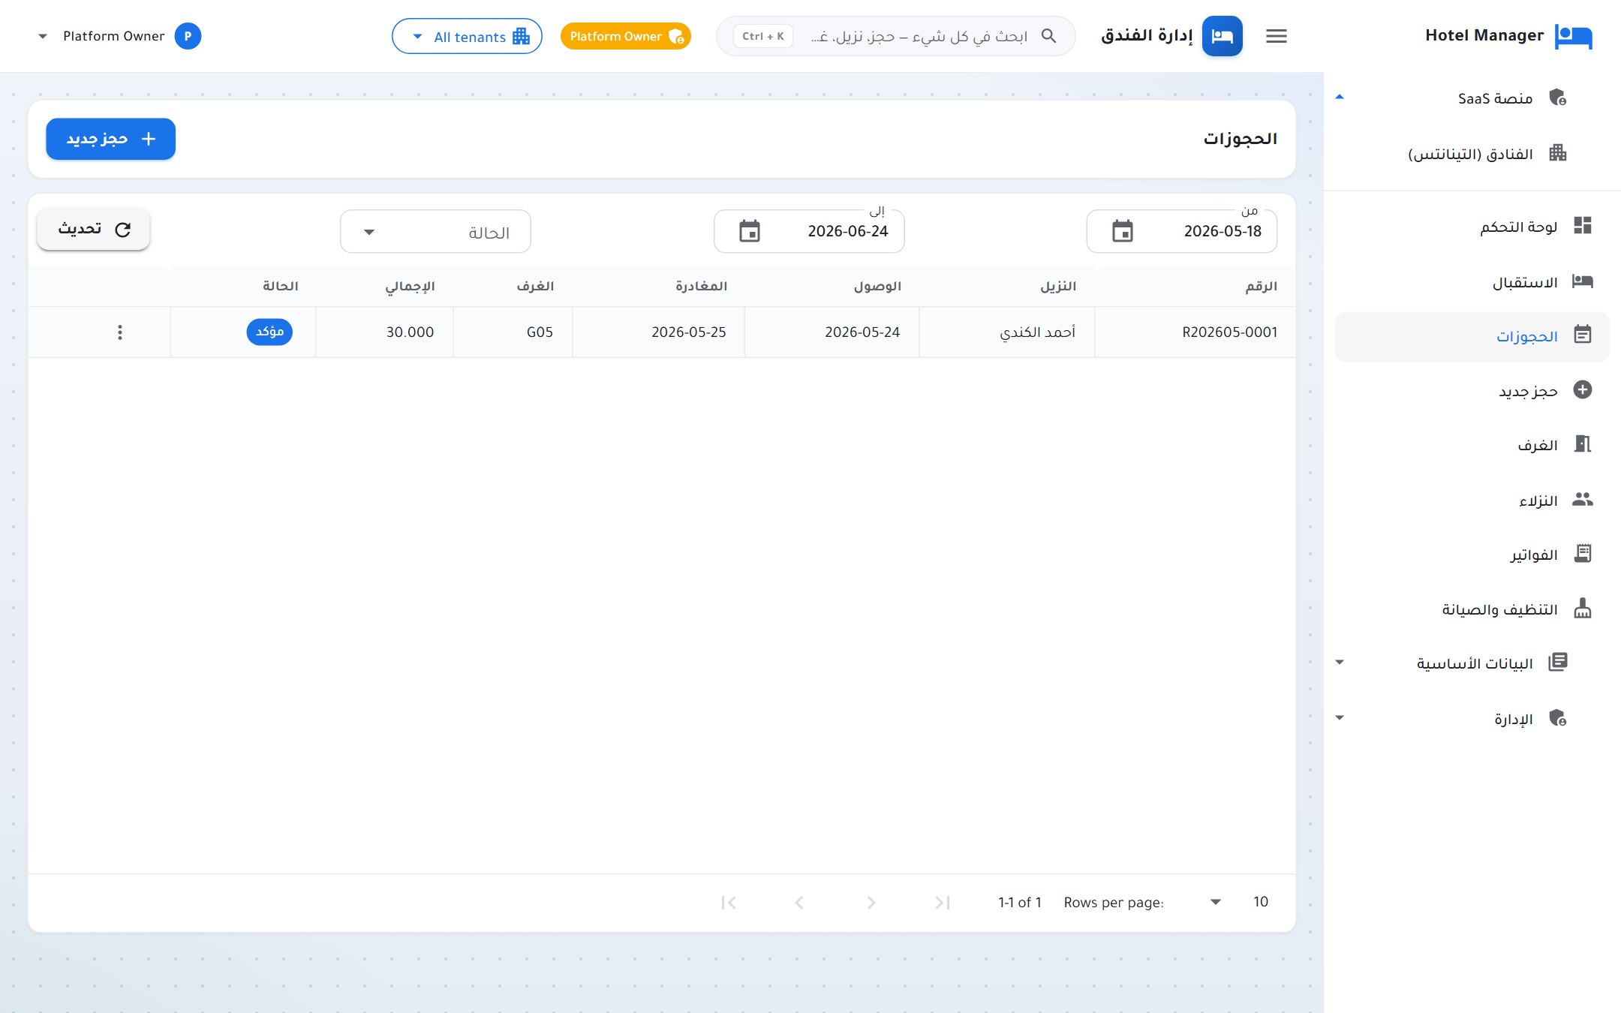Click the Hotel Manager logo icon
1621x1013 pixels.
1573,36
